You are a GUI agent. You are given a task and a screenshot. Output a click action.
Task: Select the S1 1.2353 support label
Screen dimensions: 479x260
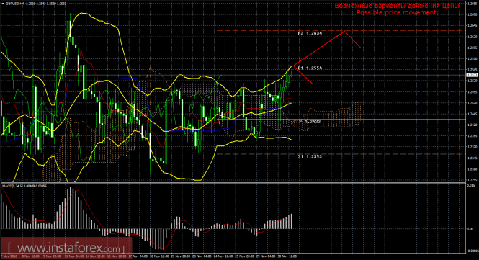[x=310, y=156]
